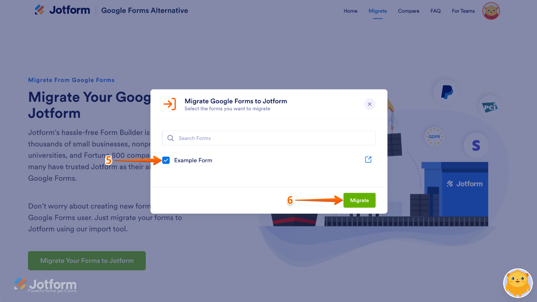Click the PayPal badge icon

[x=446, y=92]
